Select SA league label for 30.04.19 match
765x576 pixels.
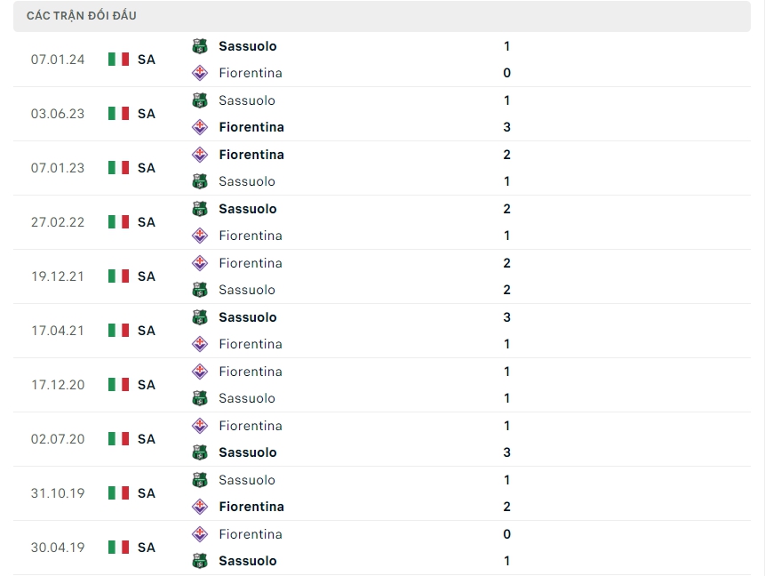point(147,548)
